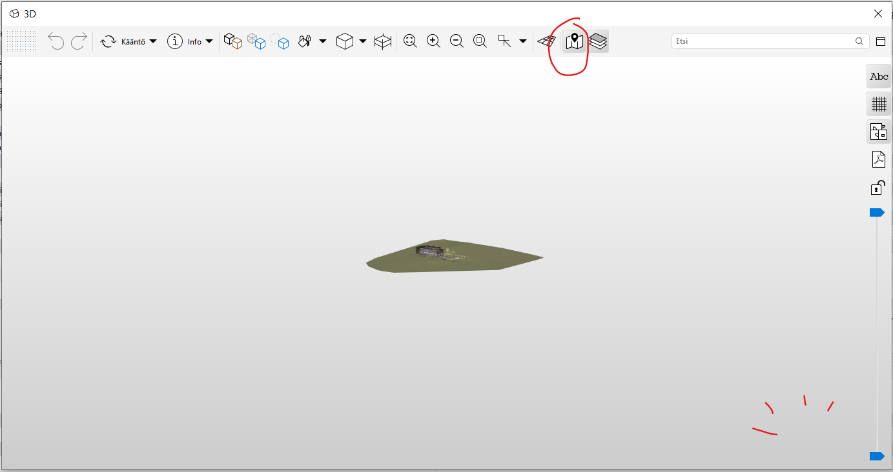The image size is (893, 472).
Task: Select the Kääntö rotate tool
Action: [x=122, y=42]
